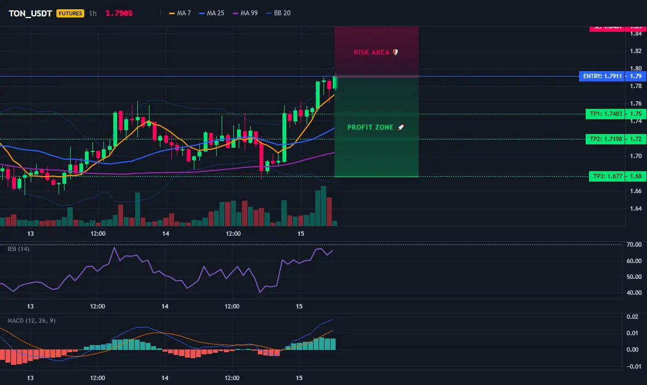The width and height of the screenshot is (647, 385).
Task: Click date 15 on the MACD time axis
Action: pyautogui.click(x=299, y=378)
